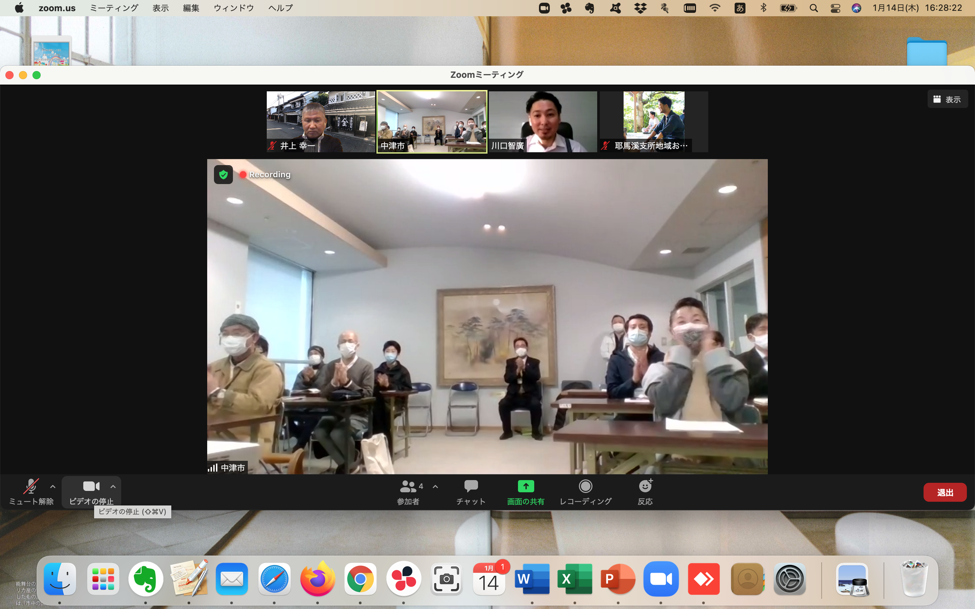Start recording with Recording button
The width and height of the screenshot is (975, 609).
click(585, 487)
